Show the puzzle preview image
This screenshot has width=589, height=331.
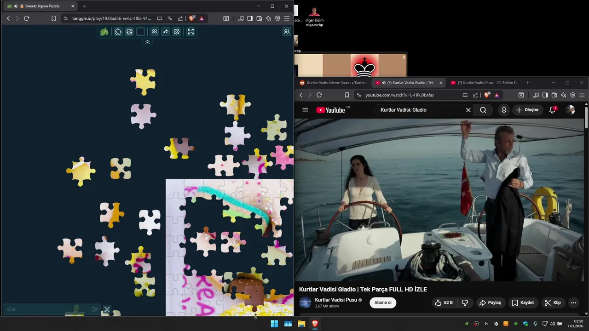coord(129,32)
